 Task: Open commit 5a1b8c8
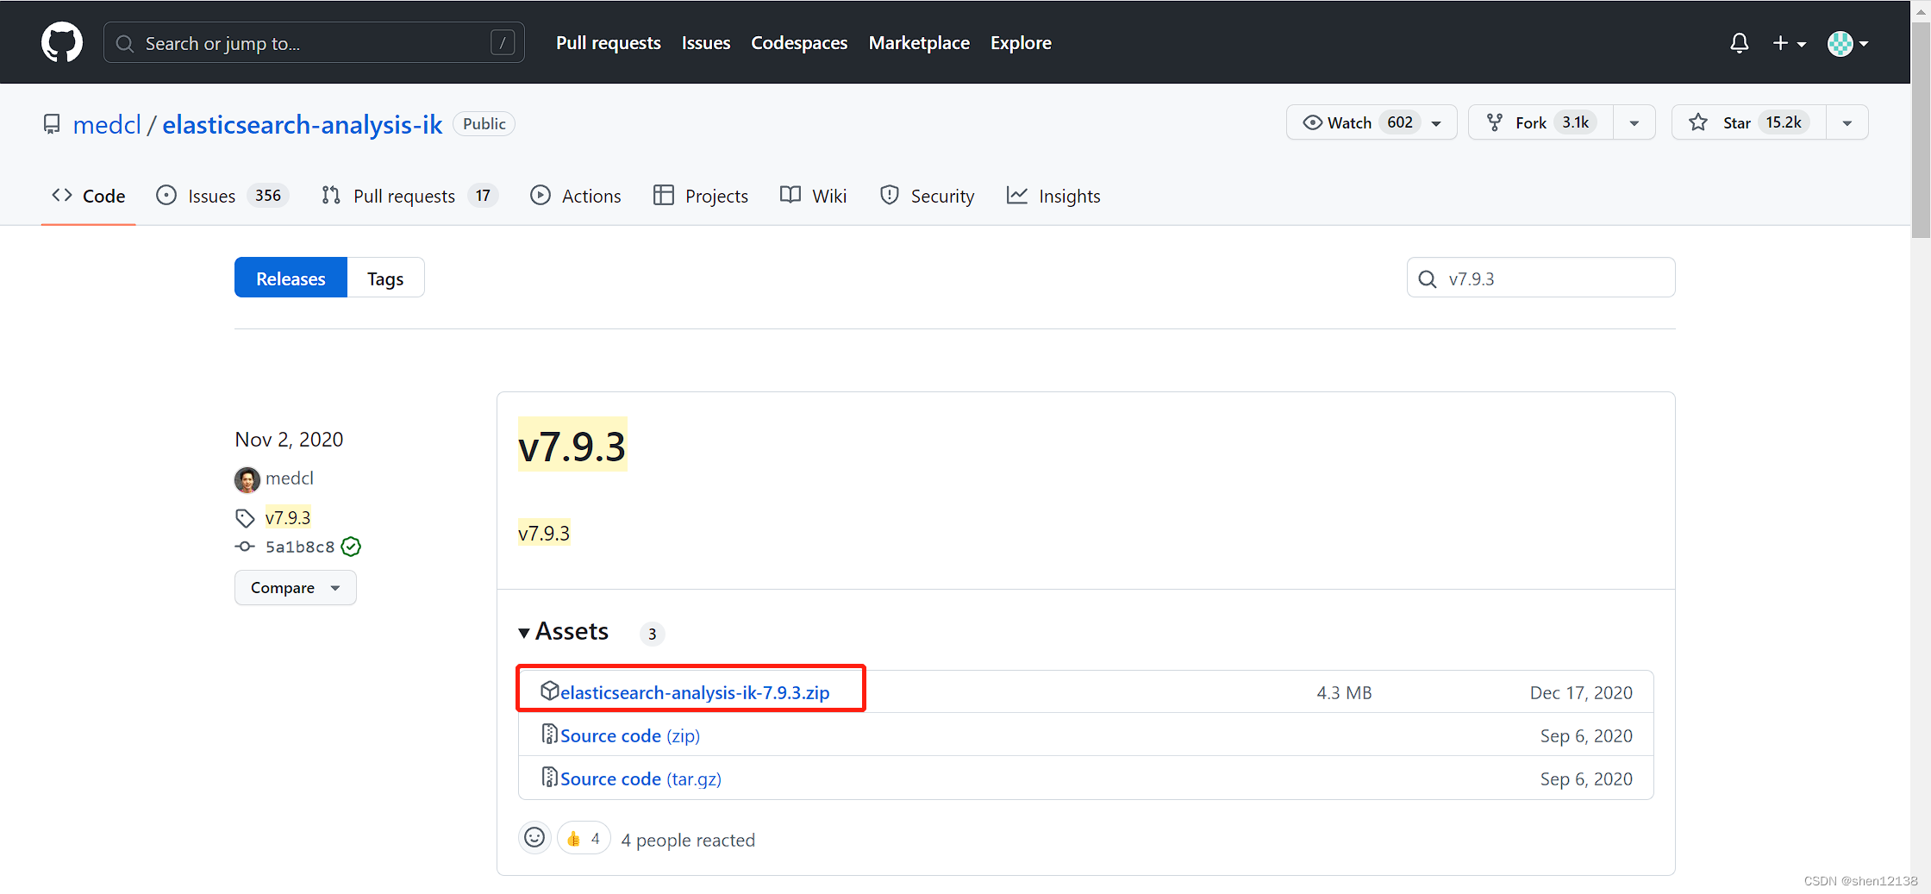(x=300, y=547)
